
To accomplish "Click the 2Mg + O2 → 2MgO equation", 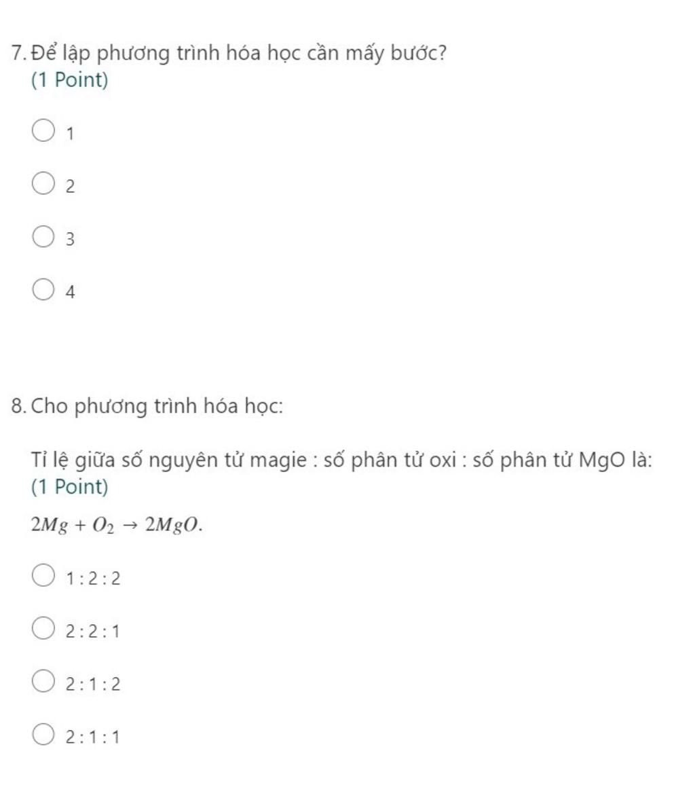I will click(x=117, y=524).
